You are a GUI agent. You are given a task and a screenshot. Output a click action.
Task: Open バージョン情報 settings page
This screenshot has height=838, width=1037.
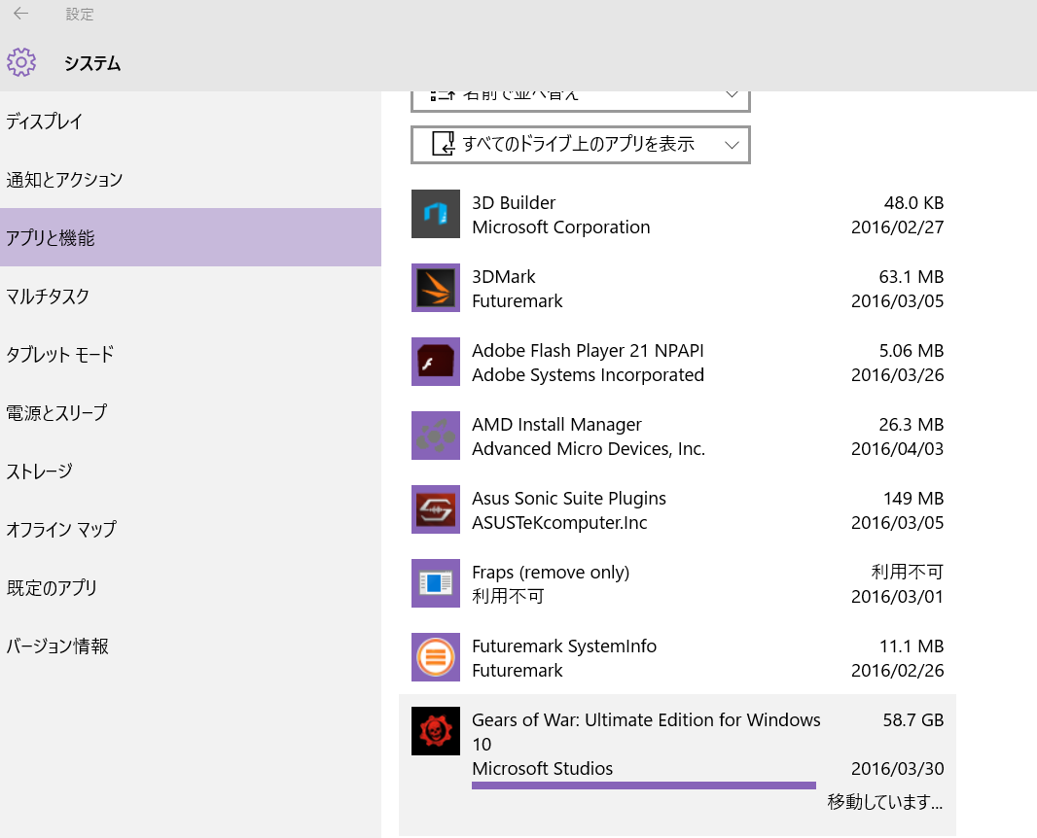click(191, 646)
